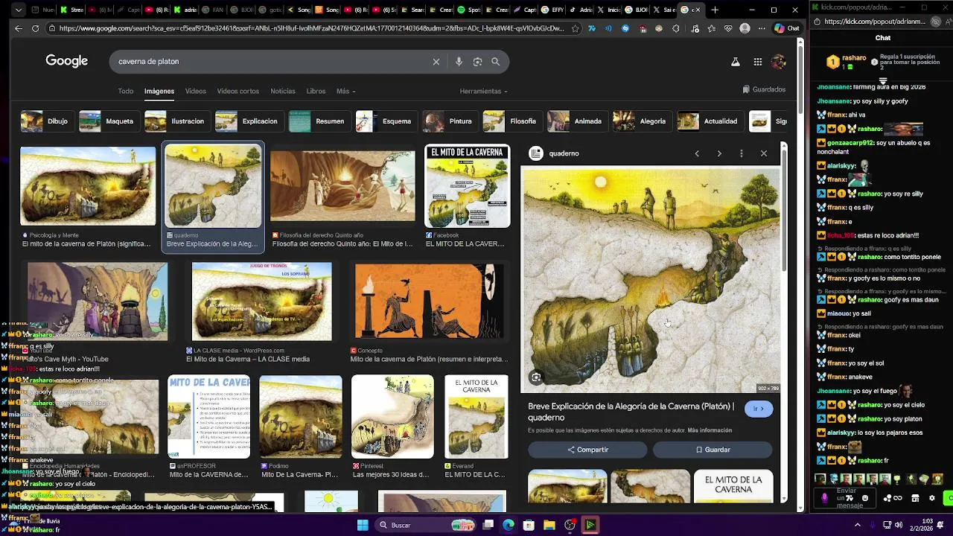The width and height of the screenshot is (953, 536).
Task: Open Psicología y Mente cave image result
Action: click(88, 186)
